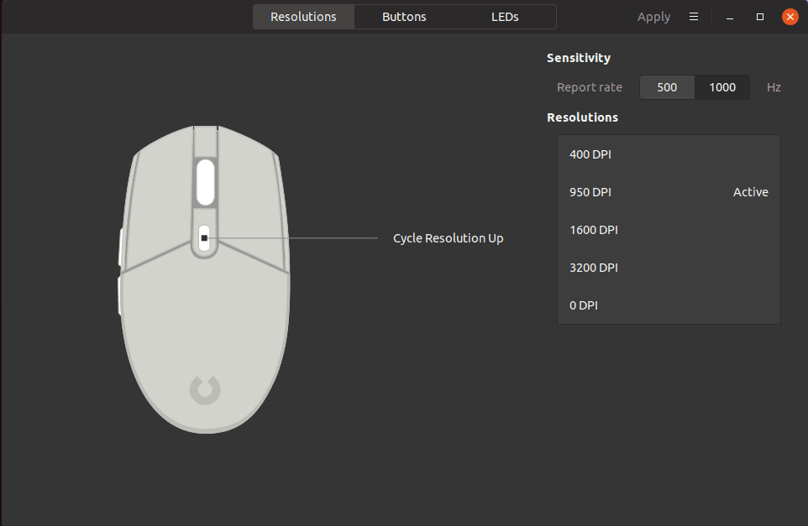Set report rate to 1000 Hz

point(721,86)
